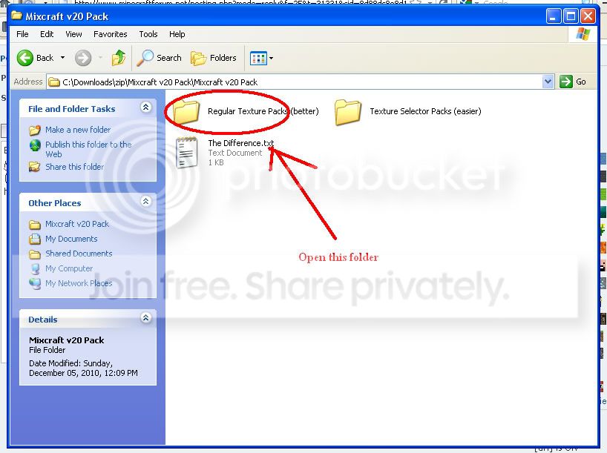Click the My Documents link
Viewport: 607px width, 453px height.
[x=71, y=239]
